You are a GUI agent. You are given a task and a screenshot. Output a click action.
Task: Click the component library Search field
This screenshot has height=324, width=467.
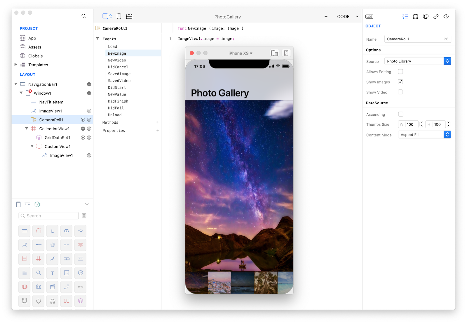[48, 216]
